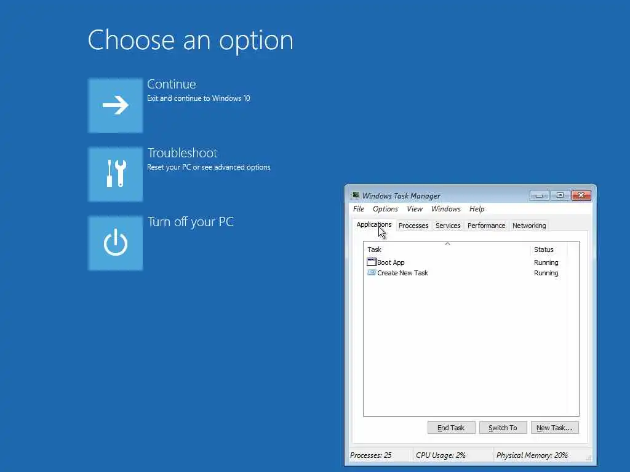Click Exit and continue to Windows 10 text
This screenshot has height=472, width=630.
[x=199, y=98]
